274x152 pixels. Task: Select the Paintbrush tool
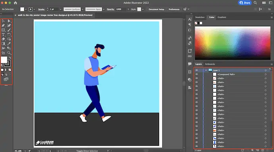pyautogui.click(x=9, y=30)
